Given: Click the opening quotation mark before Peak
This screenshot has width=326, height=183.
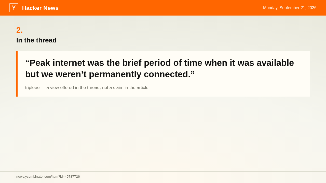Looking at the screenshot, I should pos(27,63).
